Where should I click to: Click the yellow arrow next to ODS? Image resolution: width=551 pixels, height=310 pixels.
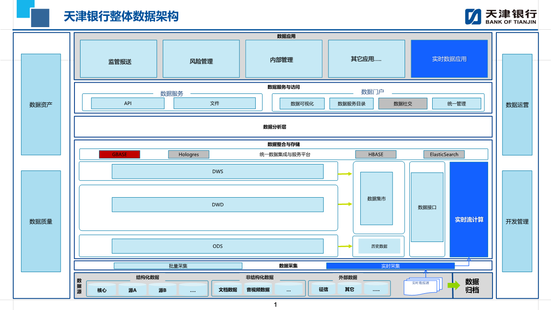(345, 246)
